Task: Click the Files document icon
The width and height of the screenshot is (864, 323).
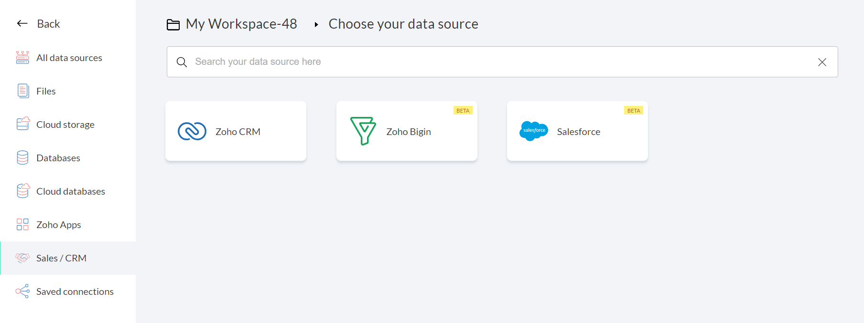Action: [22, 91]
